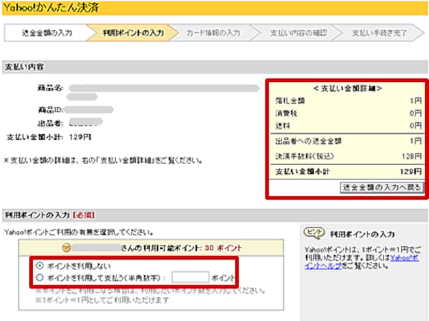Image resolution: width=429 pixels, height=321 pixels.
Task: Click the '商品ID:' label
Action: pos(50,110)
